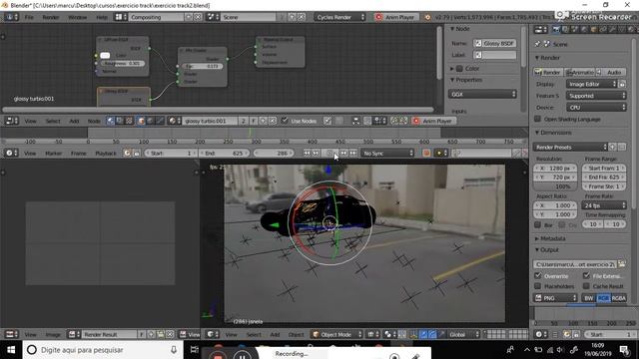The image size is (639, 359).
Task: Open the Render Presets dropdown
Action: pyautogui.click(x=570, y=147)
